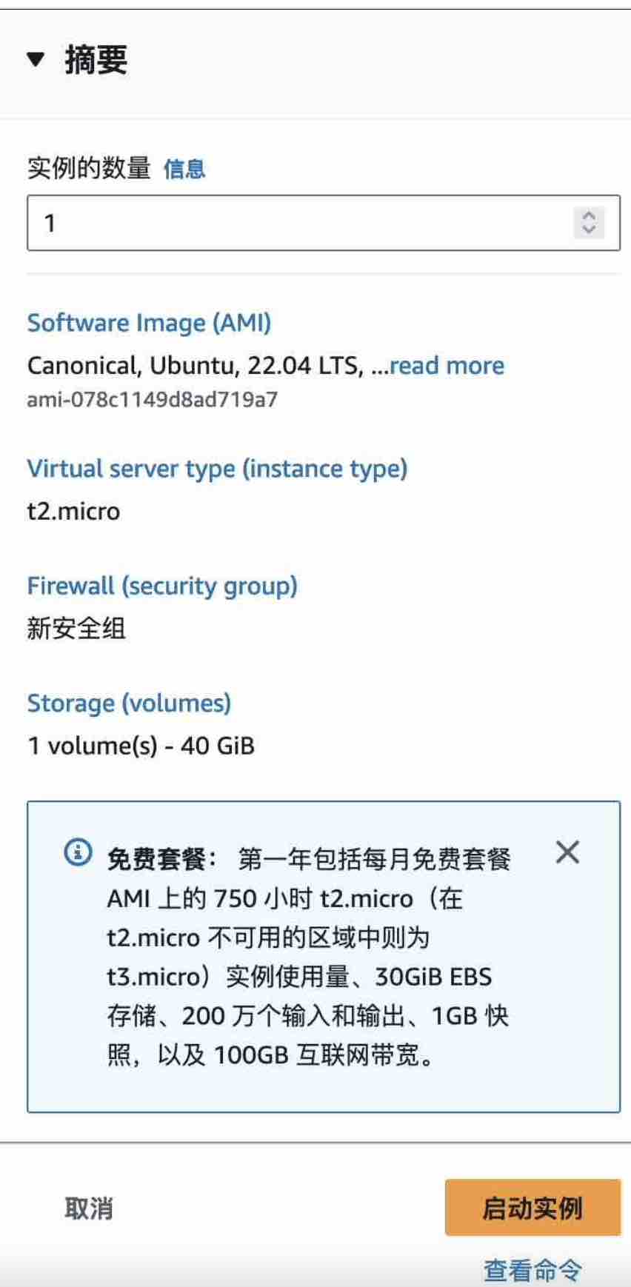The height and width of the screenshot is (1287, 631).
Task: Launch with the 启动实例 button
Action: [x=532, y=1208]
